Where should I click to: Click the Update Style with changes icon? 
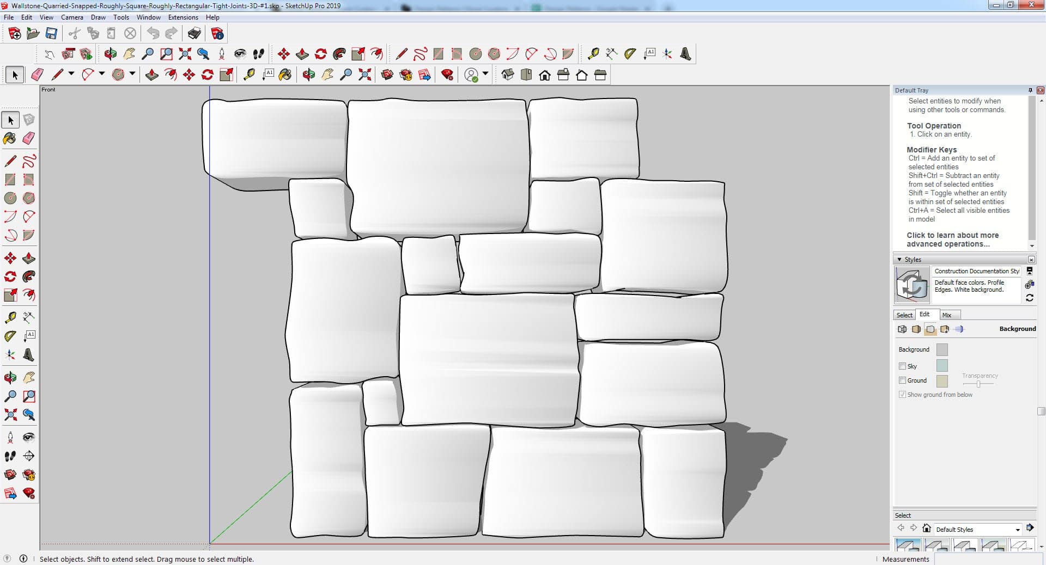[x=1030, y=298]
